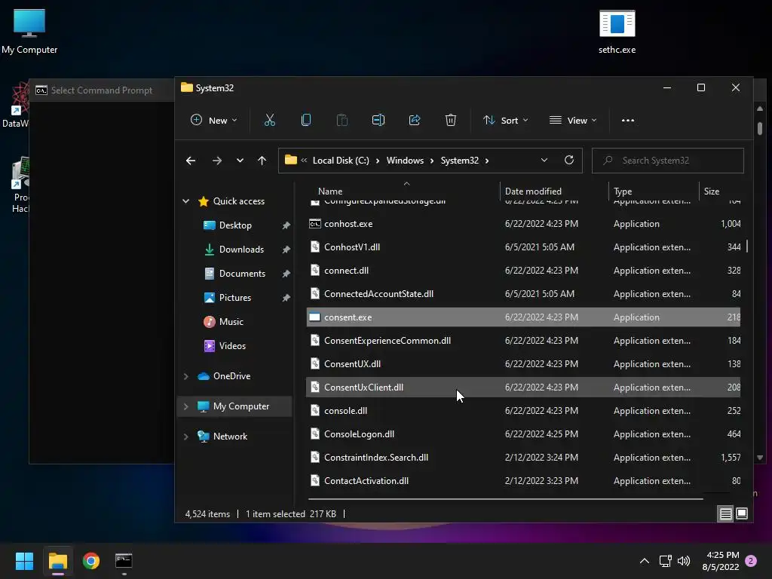This screenshot has width=772, height=579.
Task: Unpin Desktop from Quick access
Action: pos(286,225)
